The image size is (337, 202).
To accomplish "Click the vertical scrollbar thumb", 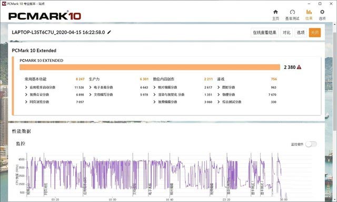I will coord(335,81).
